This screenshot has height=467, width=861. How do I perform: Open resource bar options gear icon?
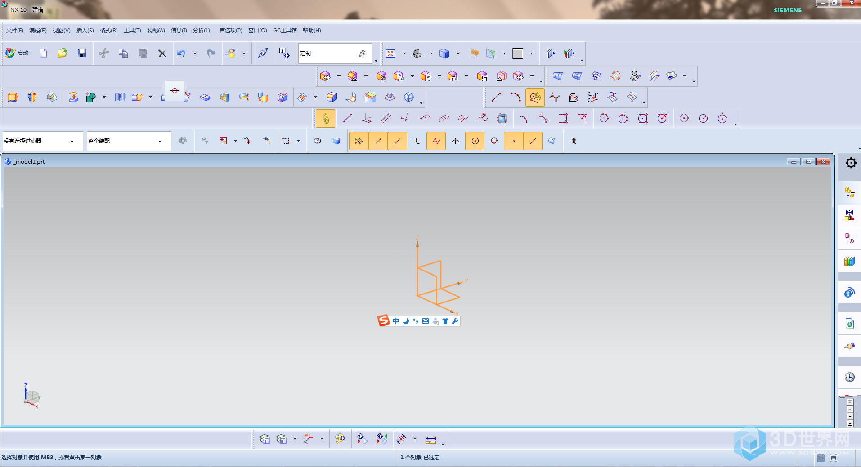pos(851,163)
